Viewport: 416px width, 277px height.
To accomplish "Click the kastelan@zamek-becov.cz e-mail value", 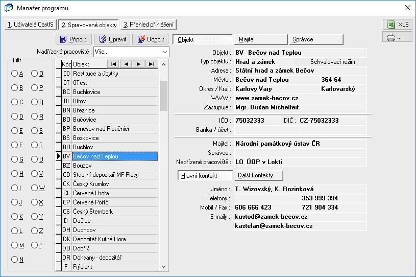I will pos(274,226).
